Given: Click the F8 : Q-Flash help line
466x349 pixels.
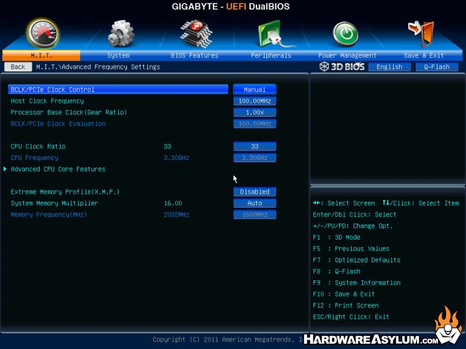Looking at the screenshot, I should [x=337, y=271].
